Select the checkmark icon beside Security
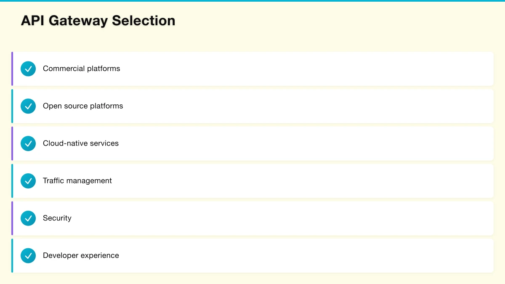505x284 pixels. [x=28, y=218]
